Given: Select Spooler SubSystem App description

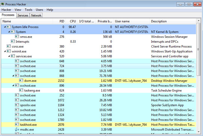Looking at the screenshot, I should click(167, 105).
